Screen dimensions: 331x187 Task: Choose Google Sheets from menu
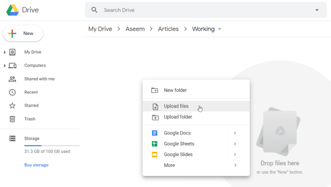[x=196, y=144]
